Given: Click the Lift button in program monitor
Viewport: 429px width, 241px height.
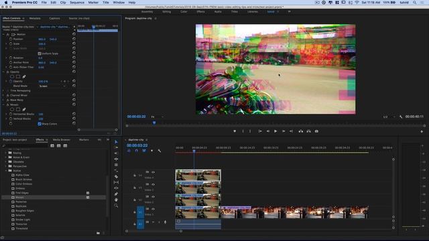Looking at the screenshot, I should tap(301, 131).
